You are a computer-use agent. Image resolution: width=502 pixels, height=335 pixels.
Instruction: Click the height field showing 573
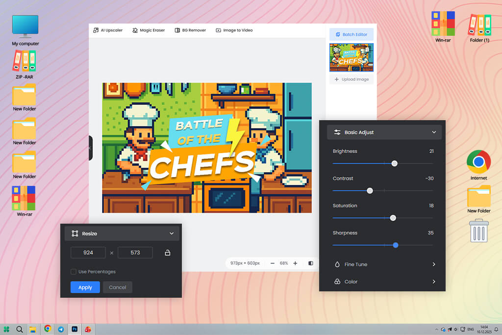pos(135,253)
